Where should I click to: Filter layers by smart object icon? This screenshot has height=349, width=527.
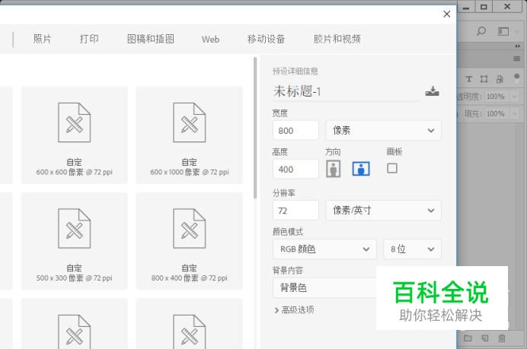500,79
